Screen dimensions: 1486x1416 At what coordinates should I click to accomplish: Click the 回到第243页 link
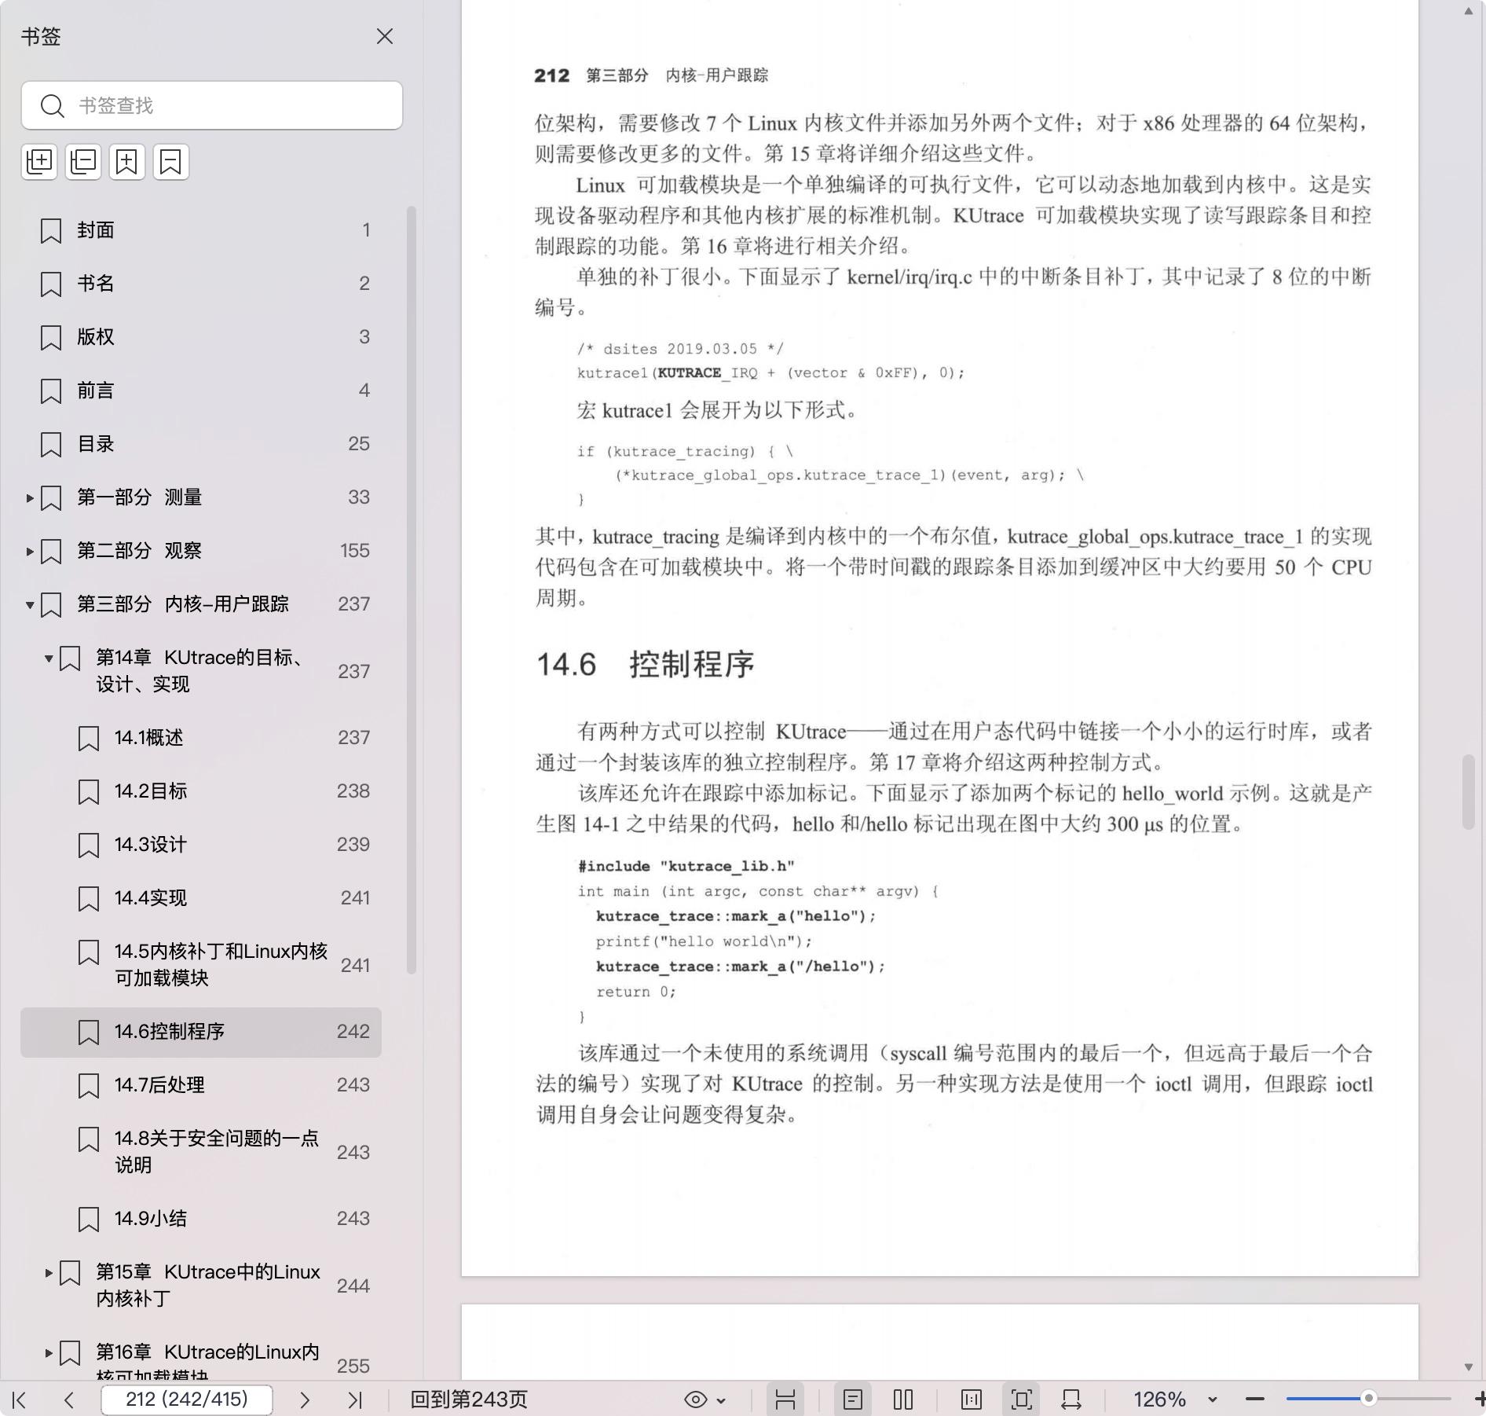(x=469, y=1399)
